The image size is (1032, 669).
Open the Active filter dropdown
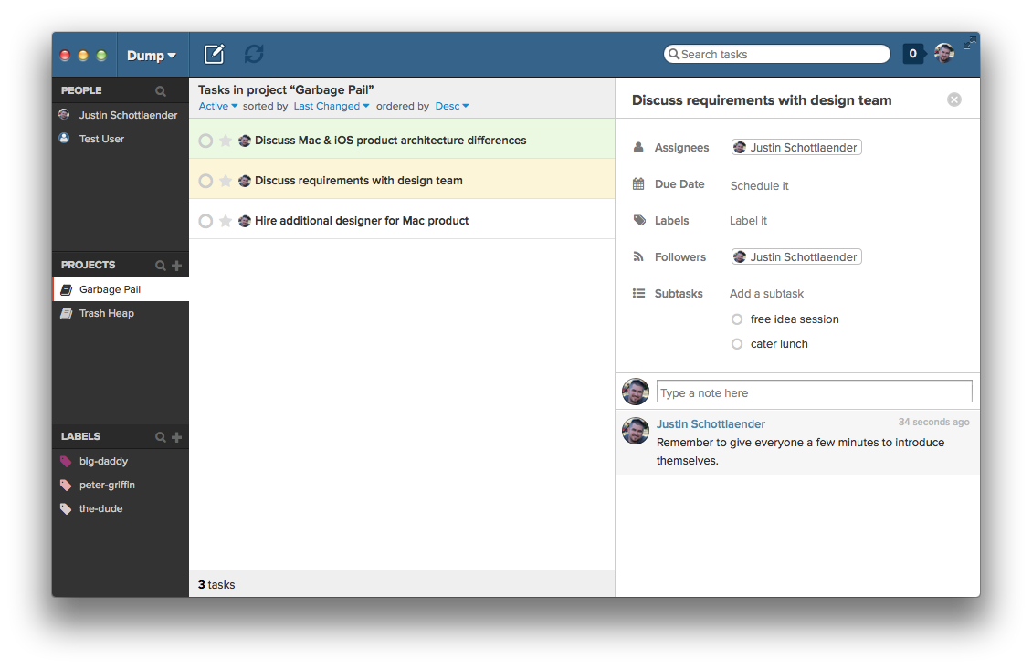(218, 106)
